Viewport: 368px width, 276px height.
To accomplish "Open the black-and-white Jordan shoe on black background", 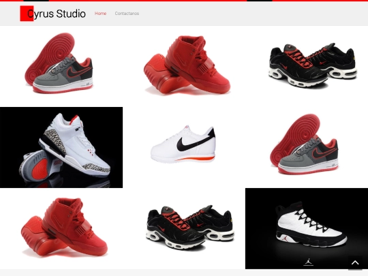I will click(x=307, y=228).
